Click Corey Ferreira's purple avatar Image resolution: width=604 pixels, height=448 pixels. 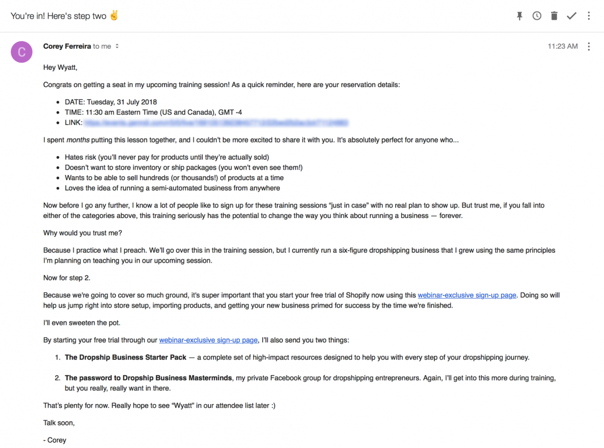pos(22,52)
